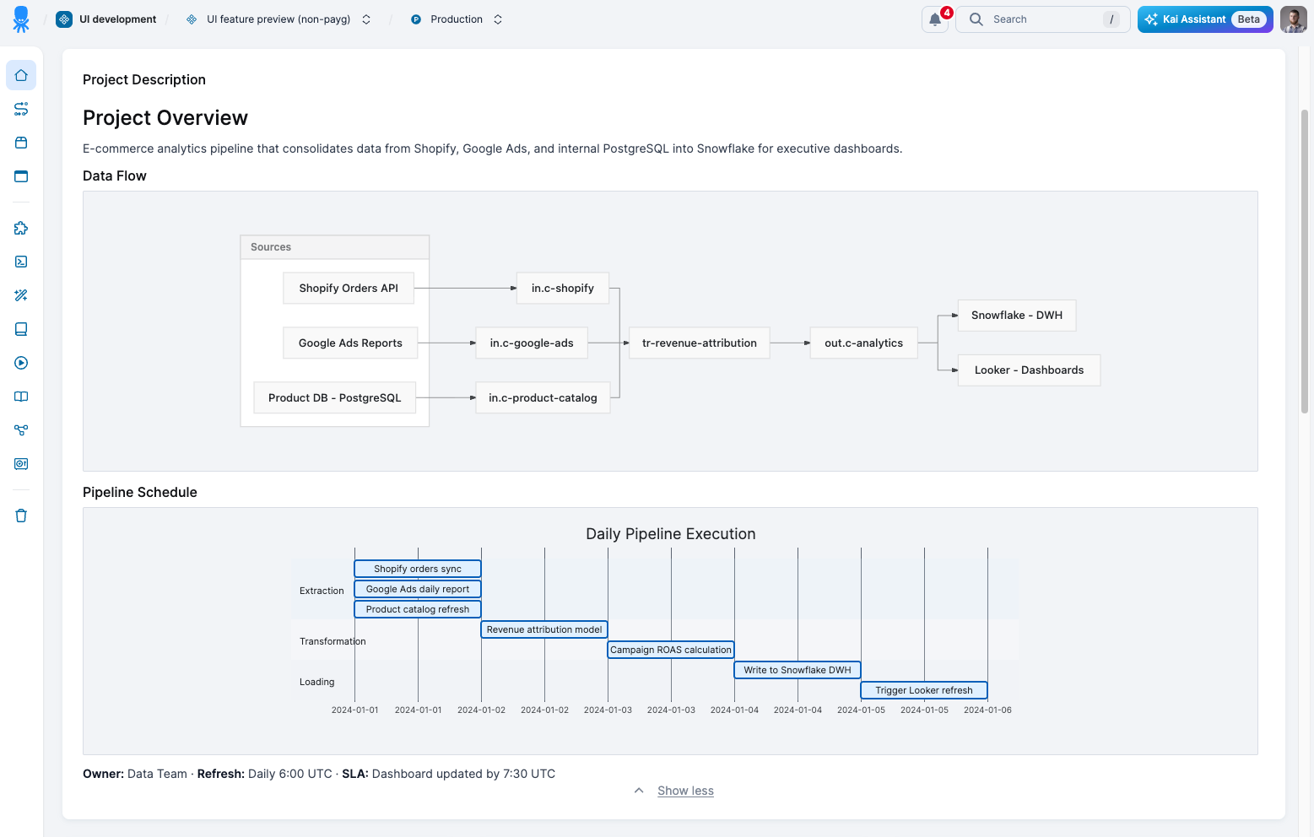Click the Write to Snowflake DWH bar
1314x837 pixels.
(x=798, y=670)
